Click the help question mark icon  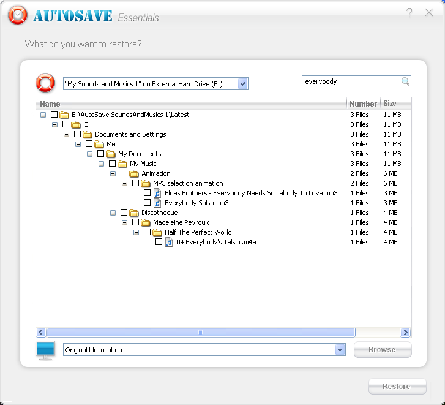[409, 13]
